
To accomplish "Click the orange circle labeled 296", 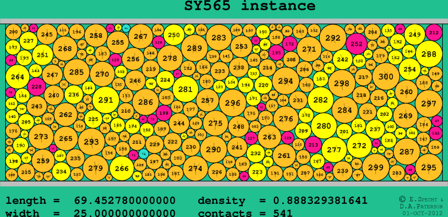I will tap(233, 103).
